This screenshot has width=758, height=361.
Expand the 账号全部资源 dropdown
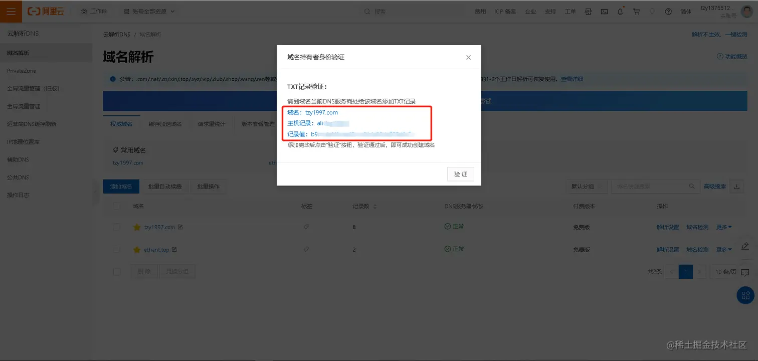point(149,11)
